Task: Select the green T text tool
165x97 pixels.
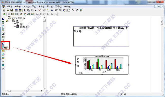Action: (x=3, y=23)
